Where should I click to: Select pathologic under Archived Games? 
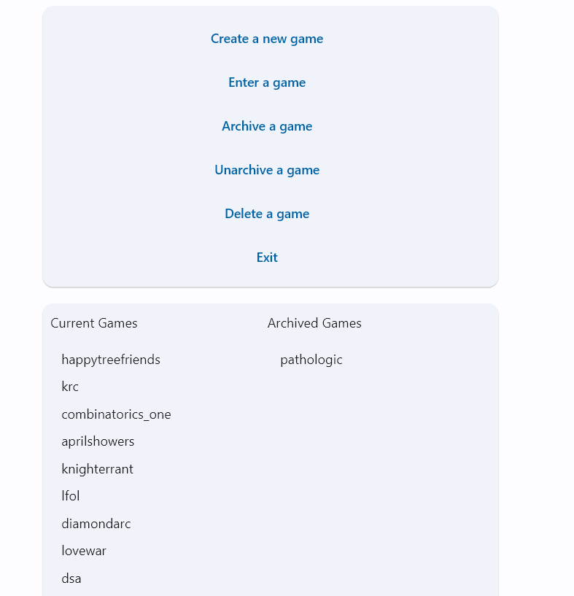click(x=311, y=360)
